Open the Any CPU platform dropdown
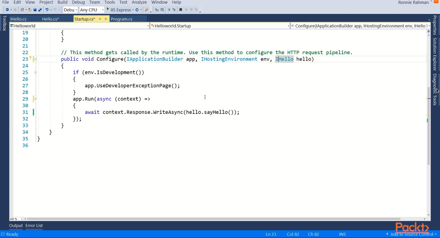440x238 pixels. pos(92,10)
